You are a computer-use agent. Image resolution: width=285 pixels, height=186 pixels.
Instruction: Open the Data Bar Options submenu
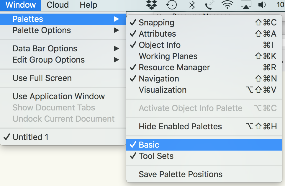click(x=45, y=48)
